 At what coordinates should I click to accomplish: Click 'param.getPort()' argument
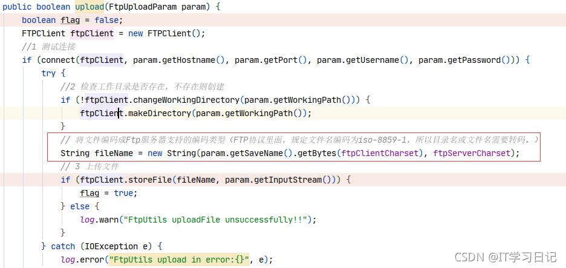coord(271,60)
